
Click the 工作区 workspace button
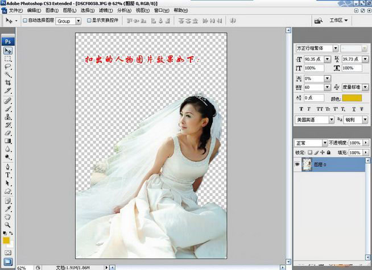(338, 20)
